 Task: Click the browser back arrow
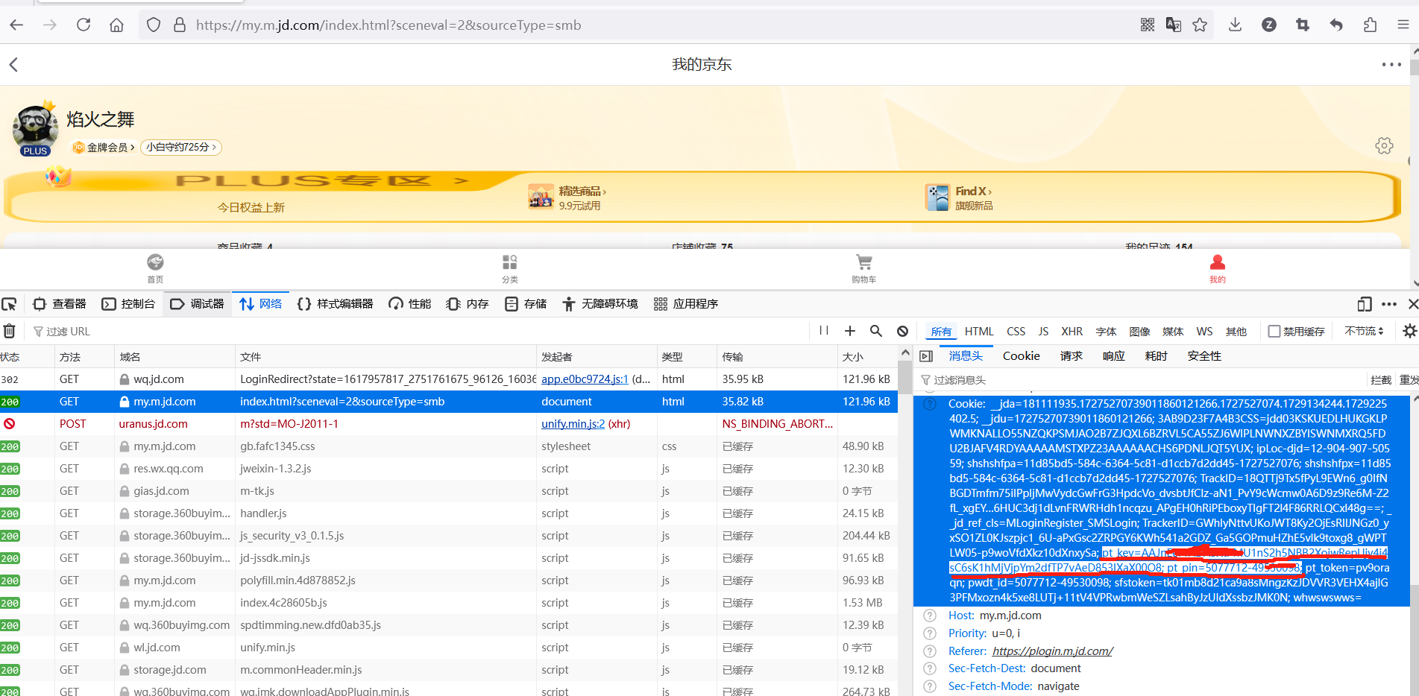click(x=16, y=25)
